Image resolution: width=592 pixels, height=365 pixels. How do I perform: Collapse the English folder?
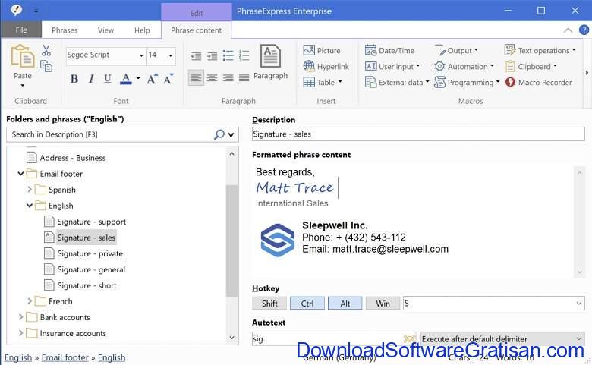[30, 206]
